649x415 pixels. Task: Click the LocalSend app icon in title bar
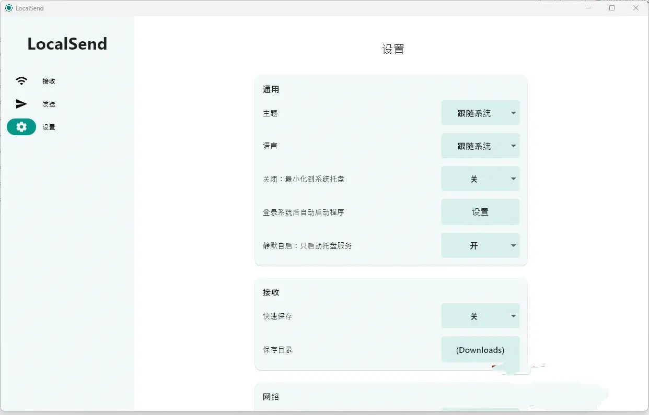click(x=8, y=8)
